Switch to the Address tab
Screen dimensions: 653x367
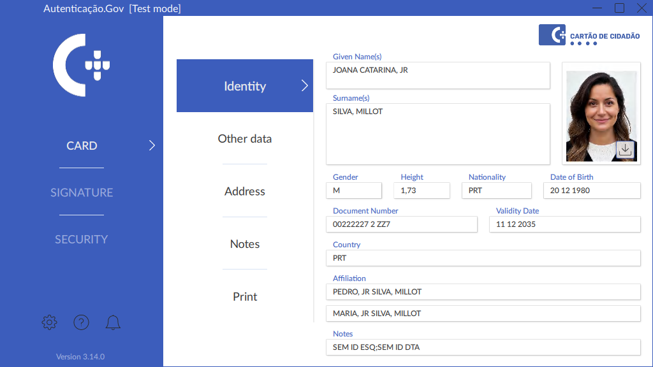tap(245, 191)
